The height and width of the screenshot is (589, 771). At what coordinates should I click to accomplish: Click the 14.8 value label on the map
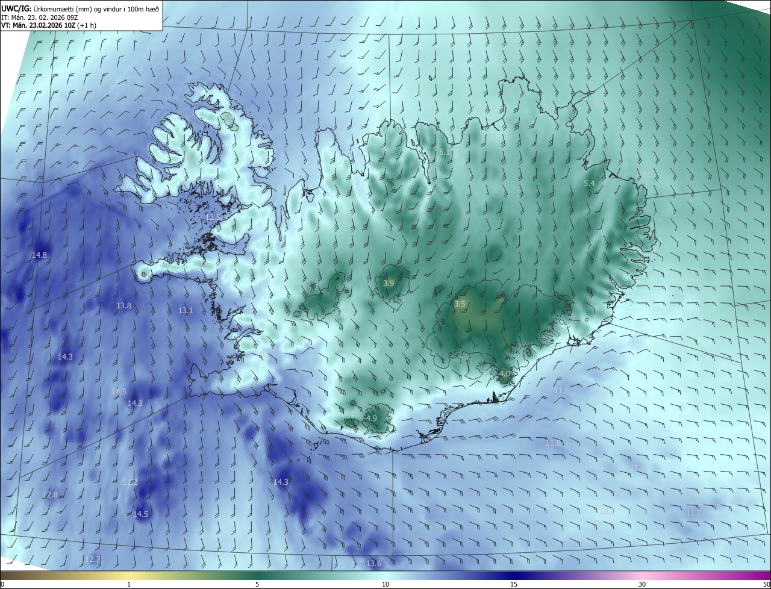tap(39, 255)
